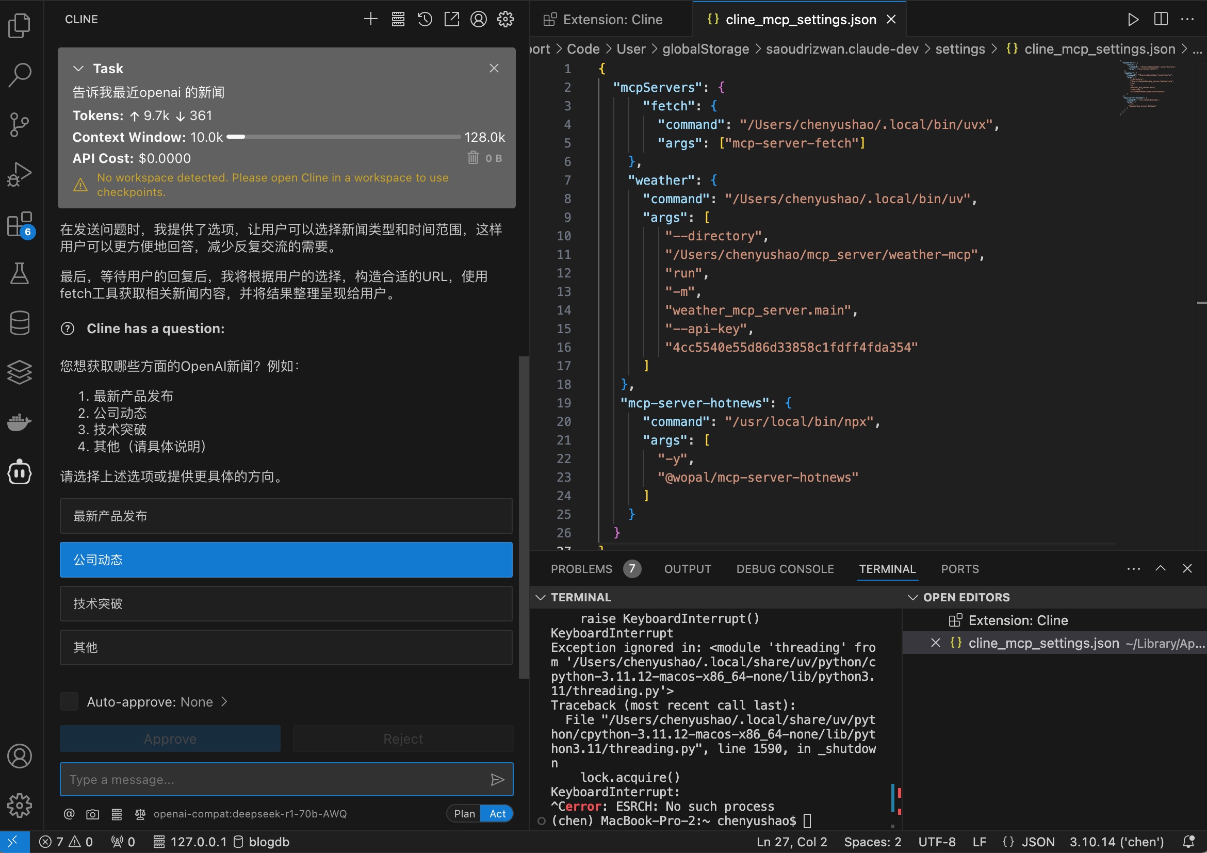1207x853 pixels.
Task: Open the stacked layers view
Action: pyautogui.click(x=20, y=372)
